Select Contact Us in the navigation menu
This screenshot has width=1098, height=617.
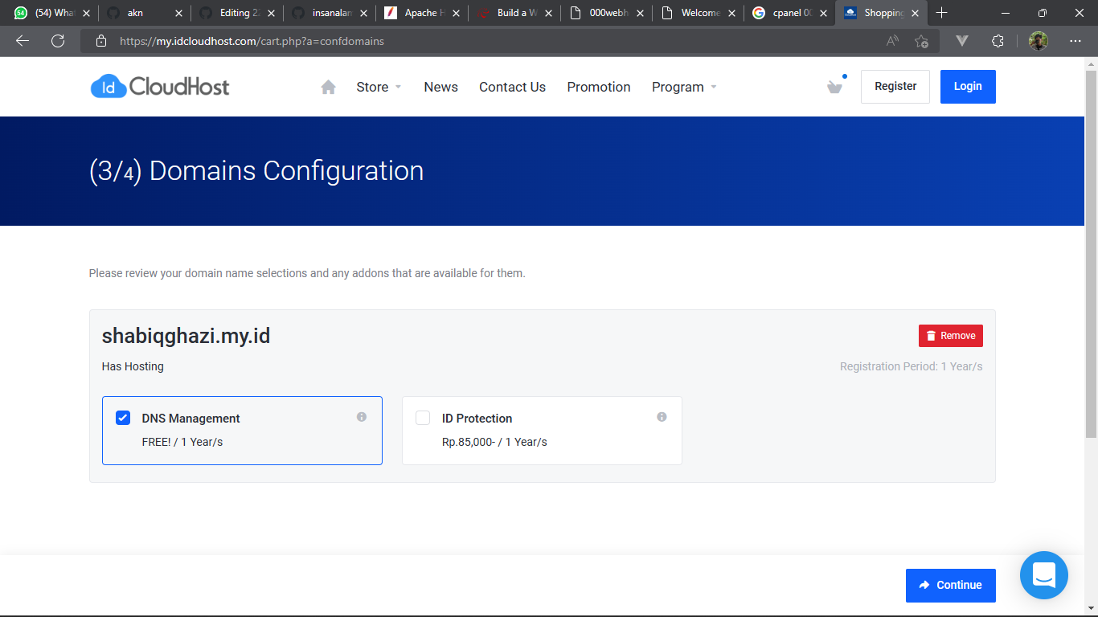pos(512,87)
